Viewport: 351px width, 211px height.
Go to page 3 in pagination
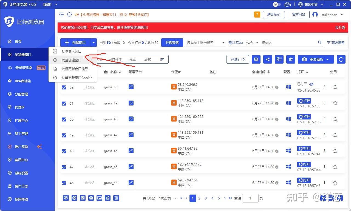tap(206, 198)
